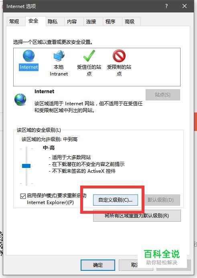Close the Internet 选项 dialog
Screen dimensions: 197x278
pos(185,6)
